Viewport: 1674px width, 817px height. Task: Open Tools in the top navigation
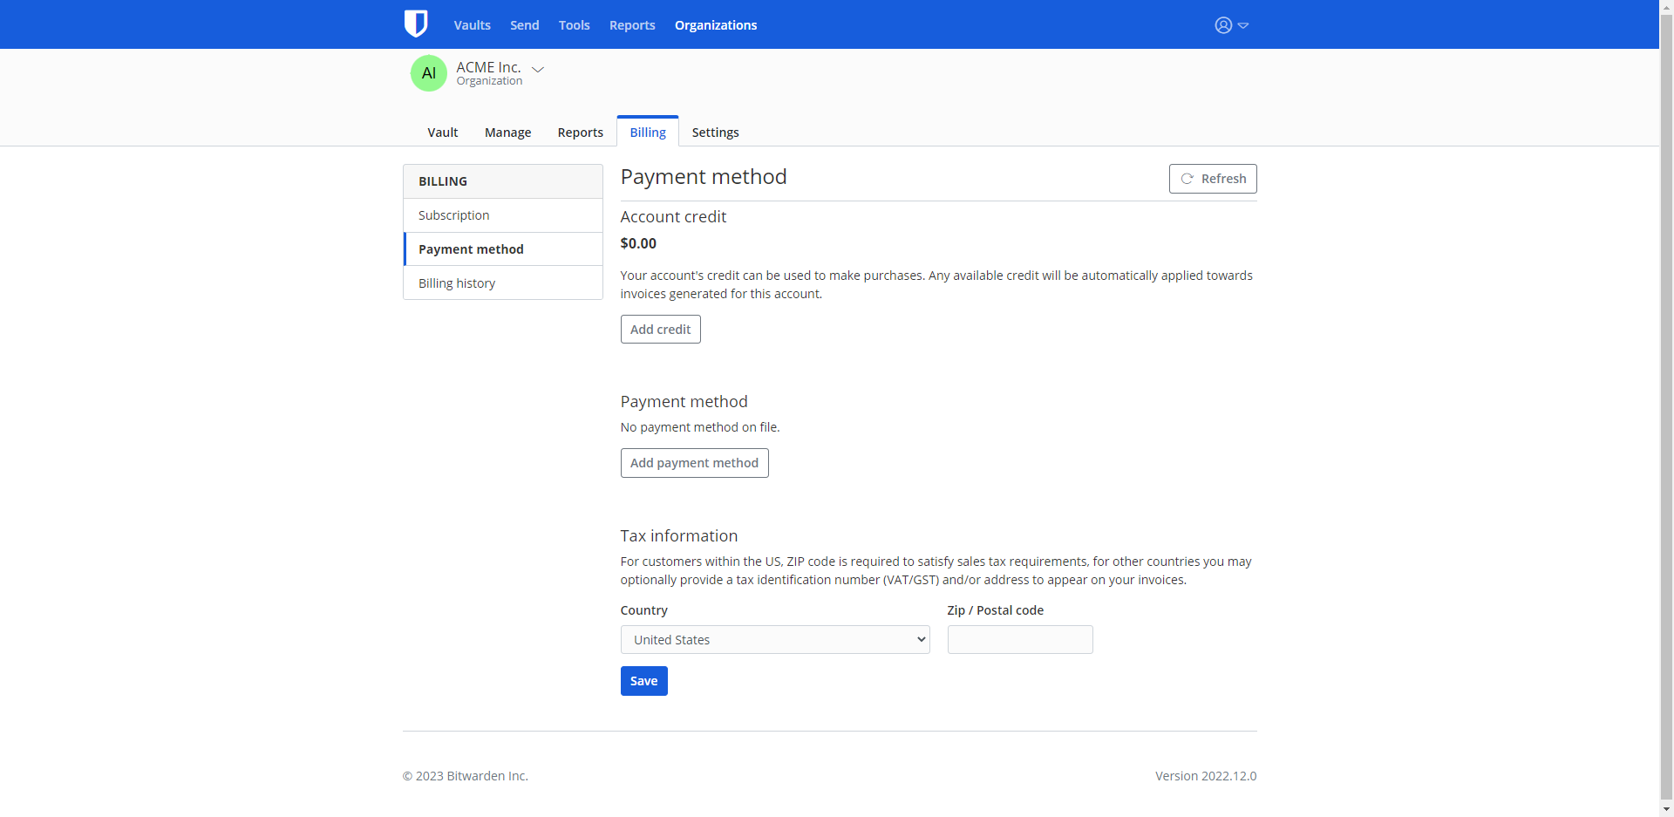[x=575, y=25]
